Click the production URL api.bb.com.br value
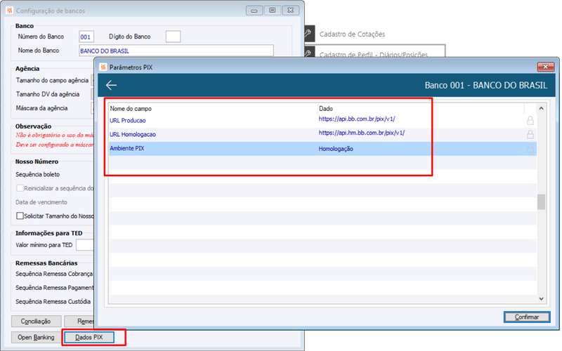The height and width of the screenshot is (351, 562). 357,119
